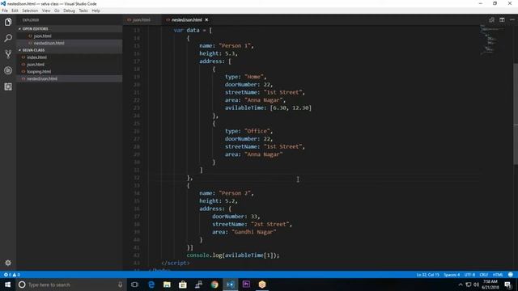Open the Go menu
This screenshot has height=291, width=518.
pyautogui.click(x=57, y=11)
